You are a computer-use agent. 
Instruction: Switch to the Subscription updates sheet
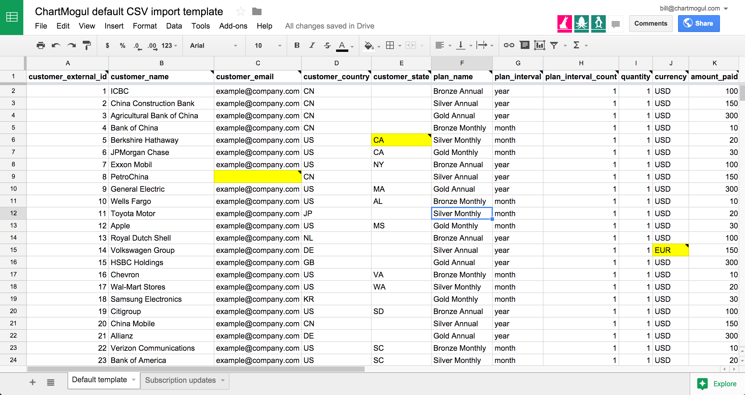180,380
